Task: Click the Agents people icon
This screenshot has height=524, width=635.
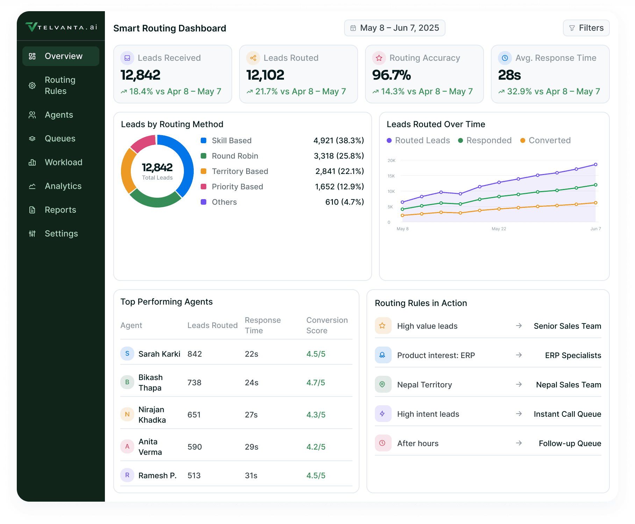Action: 32,115
